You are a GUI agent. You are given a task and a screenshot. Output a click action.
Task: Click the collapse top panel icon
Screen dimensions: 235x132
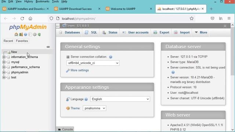[225, 26]
